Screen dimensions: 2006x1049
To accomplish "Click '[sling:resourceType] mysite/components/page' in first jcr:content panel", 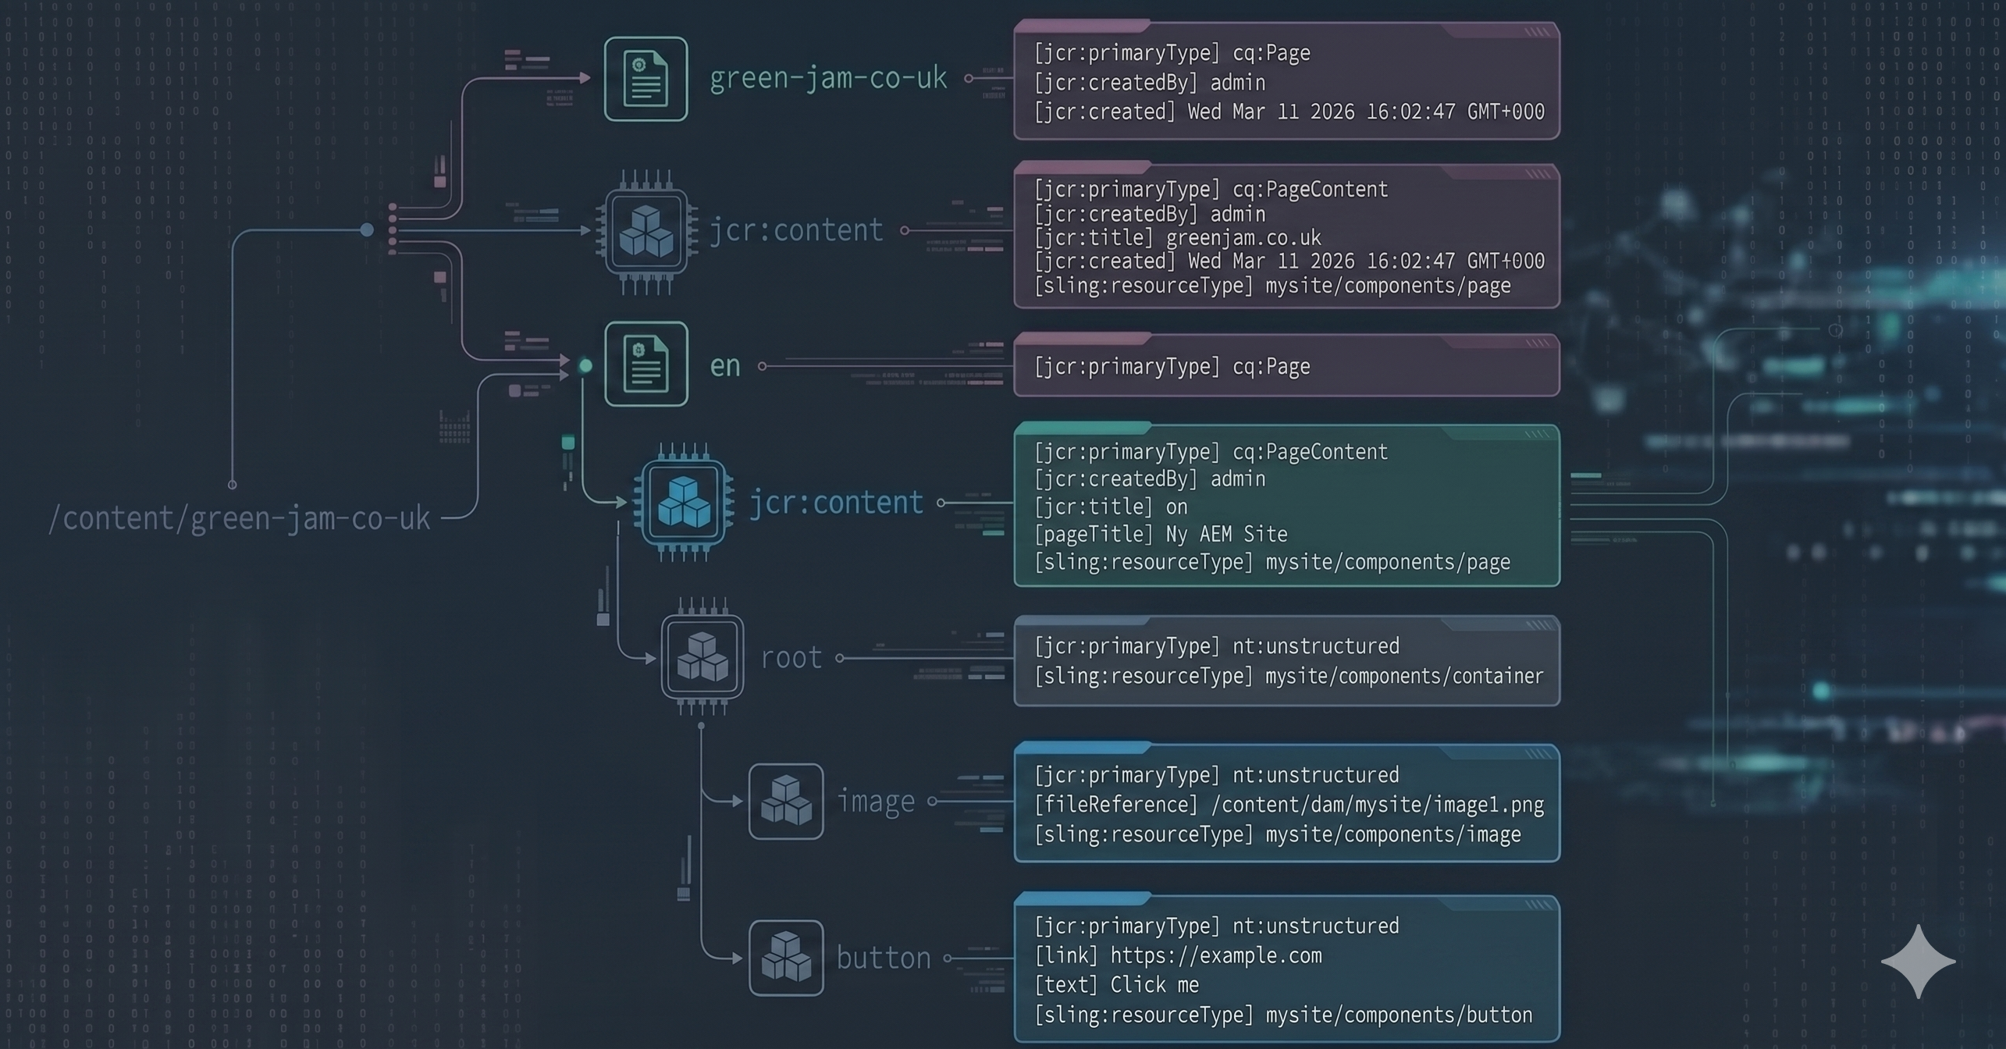I will pos(1272,286).
